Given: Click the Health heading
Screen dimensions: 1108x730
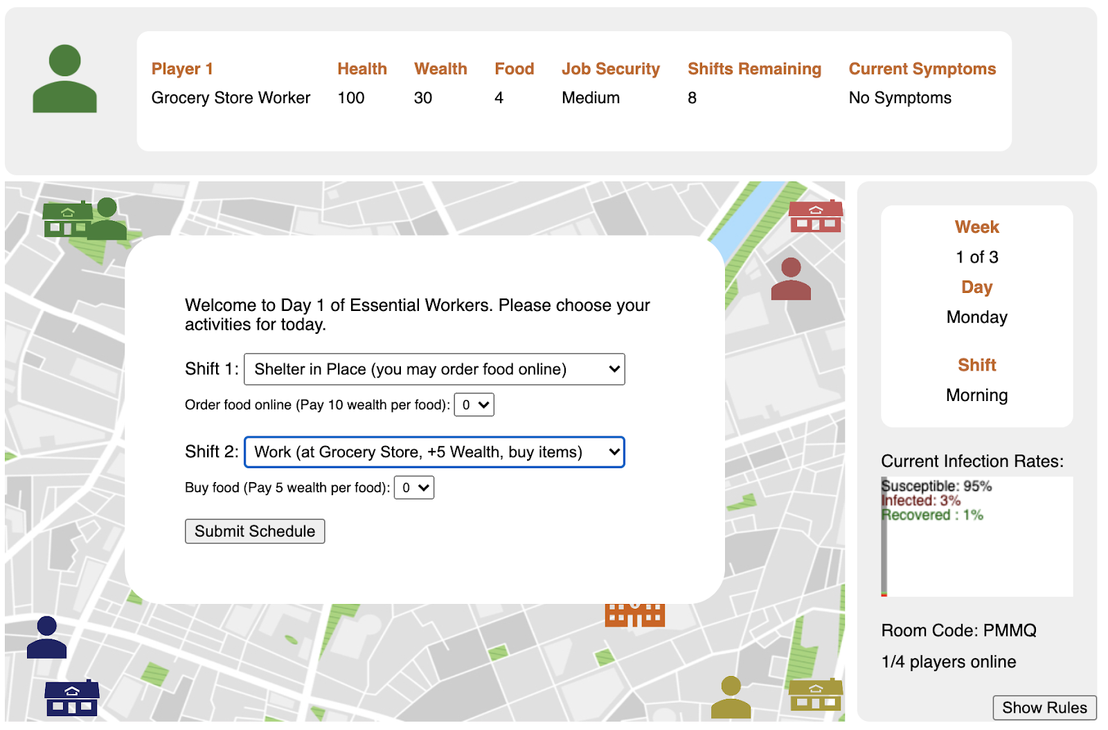Looking at the screenshot, I should [362, 69].
